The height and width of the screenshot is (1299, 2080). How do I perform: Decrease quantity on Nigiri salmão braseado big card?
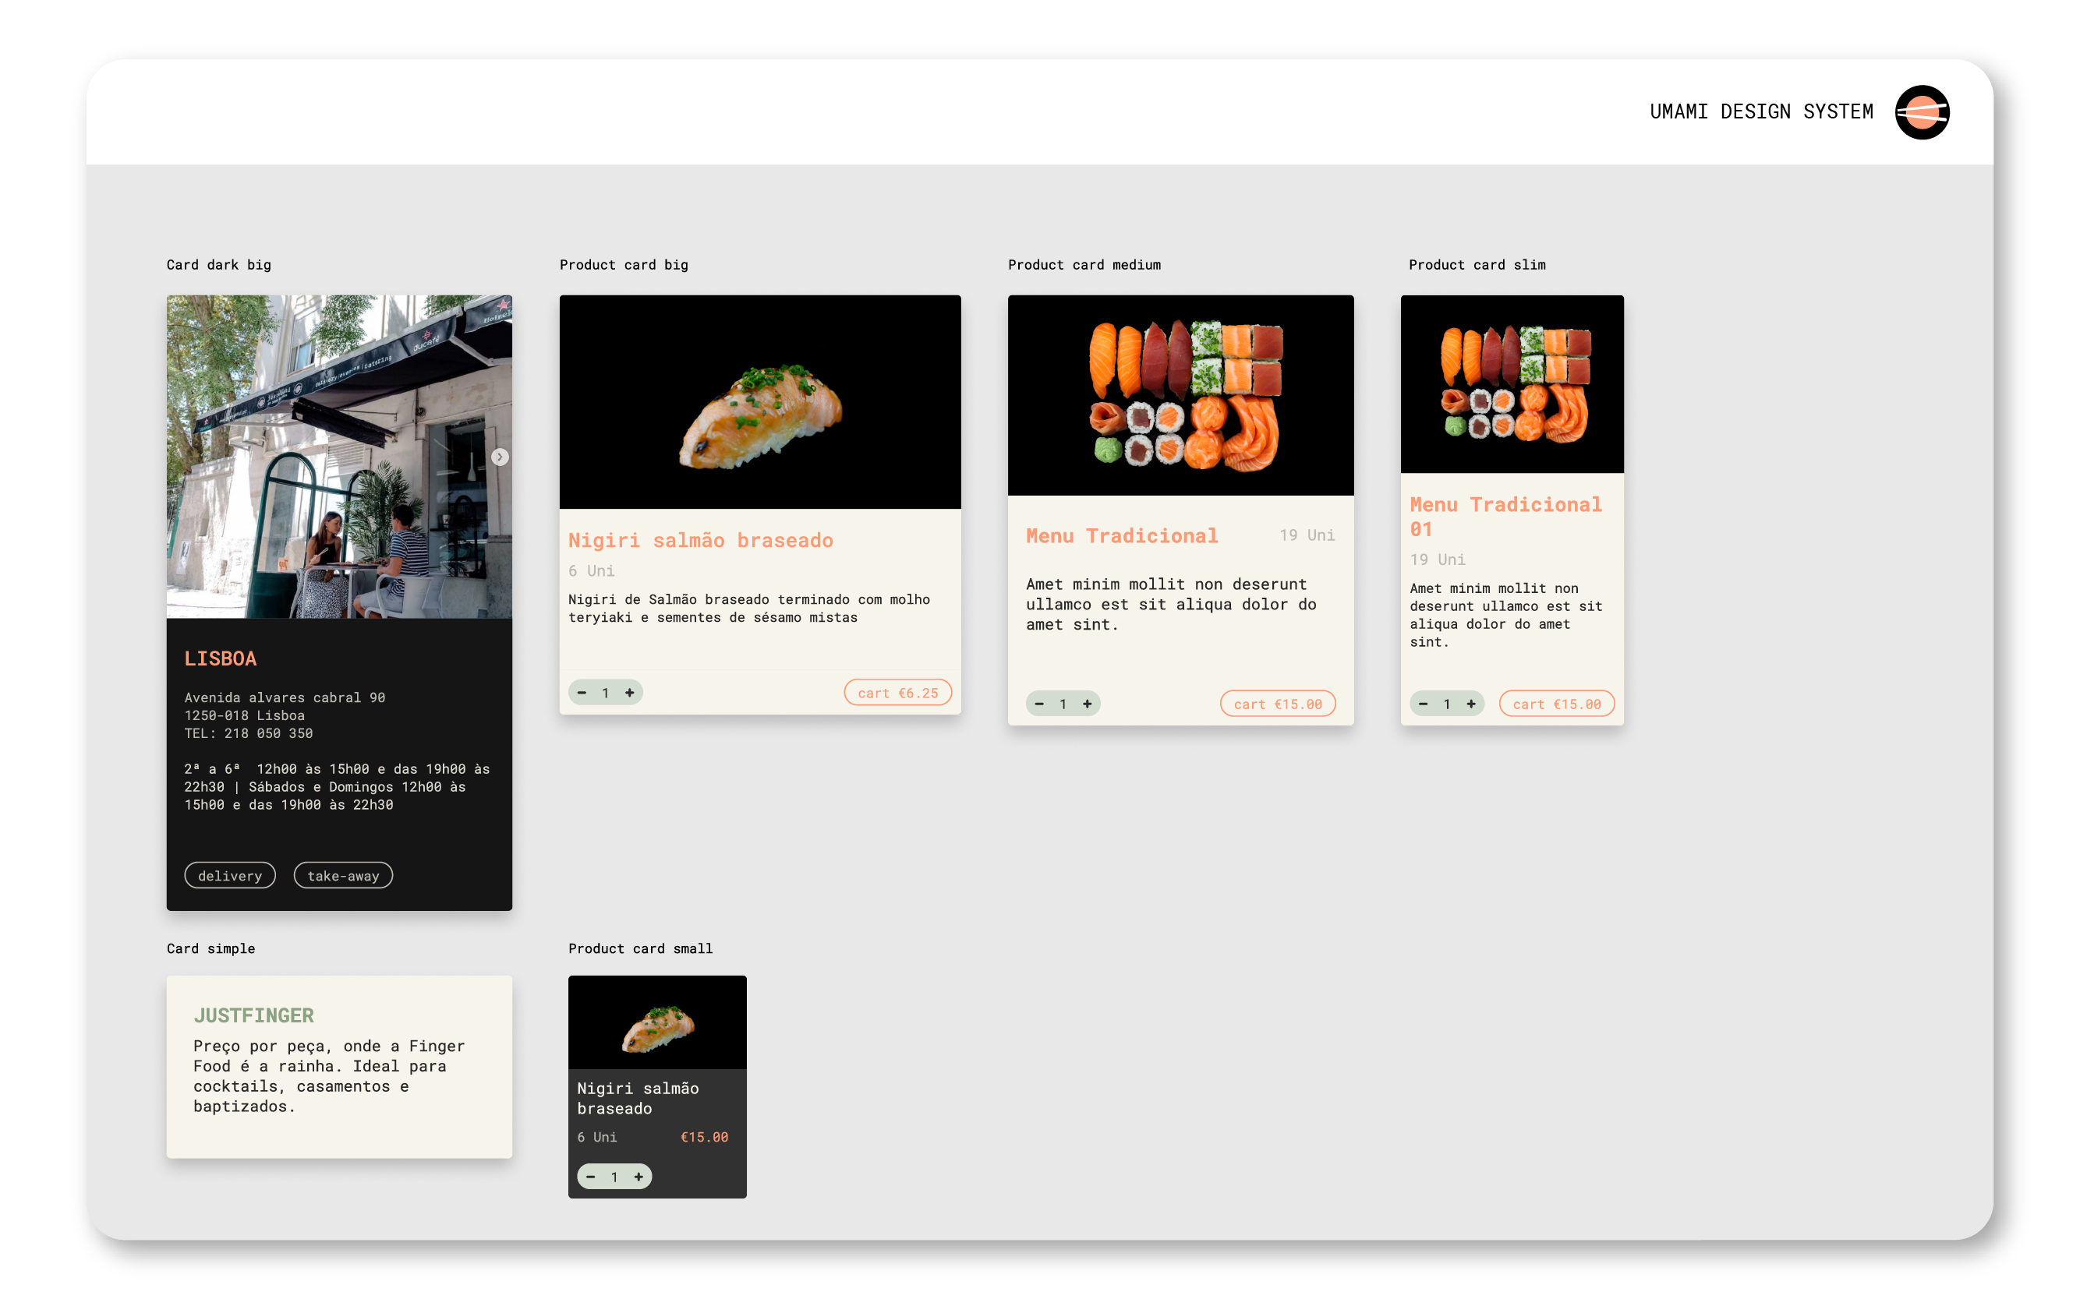(x=582, y=693)
